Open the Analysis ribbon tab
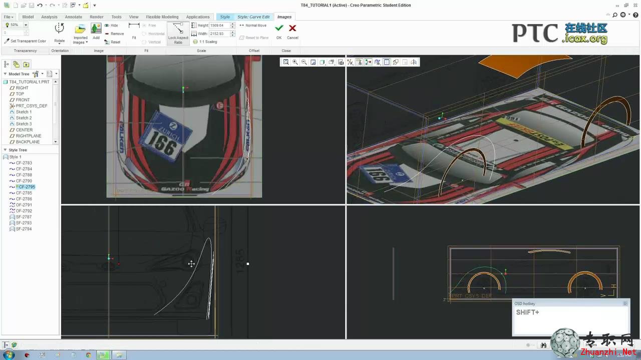Image resolution: width=641 pixels, height=360 pixels. [x=49, y=17]
